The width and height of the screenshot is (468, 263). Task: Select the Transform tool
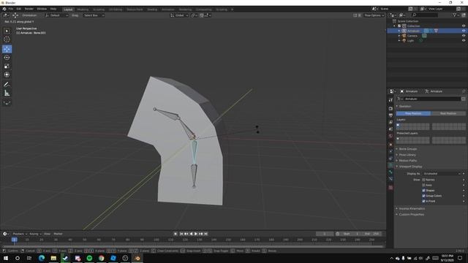(x=7, y=75)
